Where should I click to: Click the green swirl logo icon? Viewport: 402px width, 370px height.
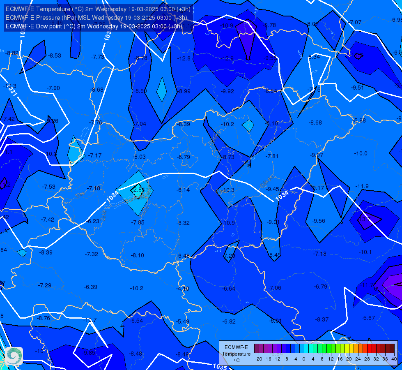click(x=14, y=356)
